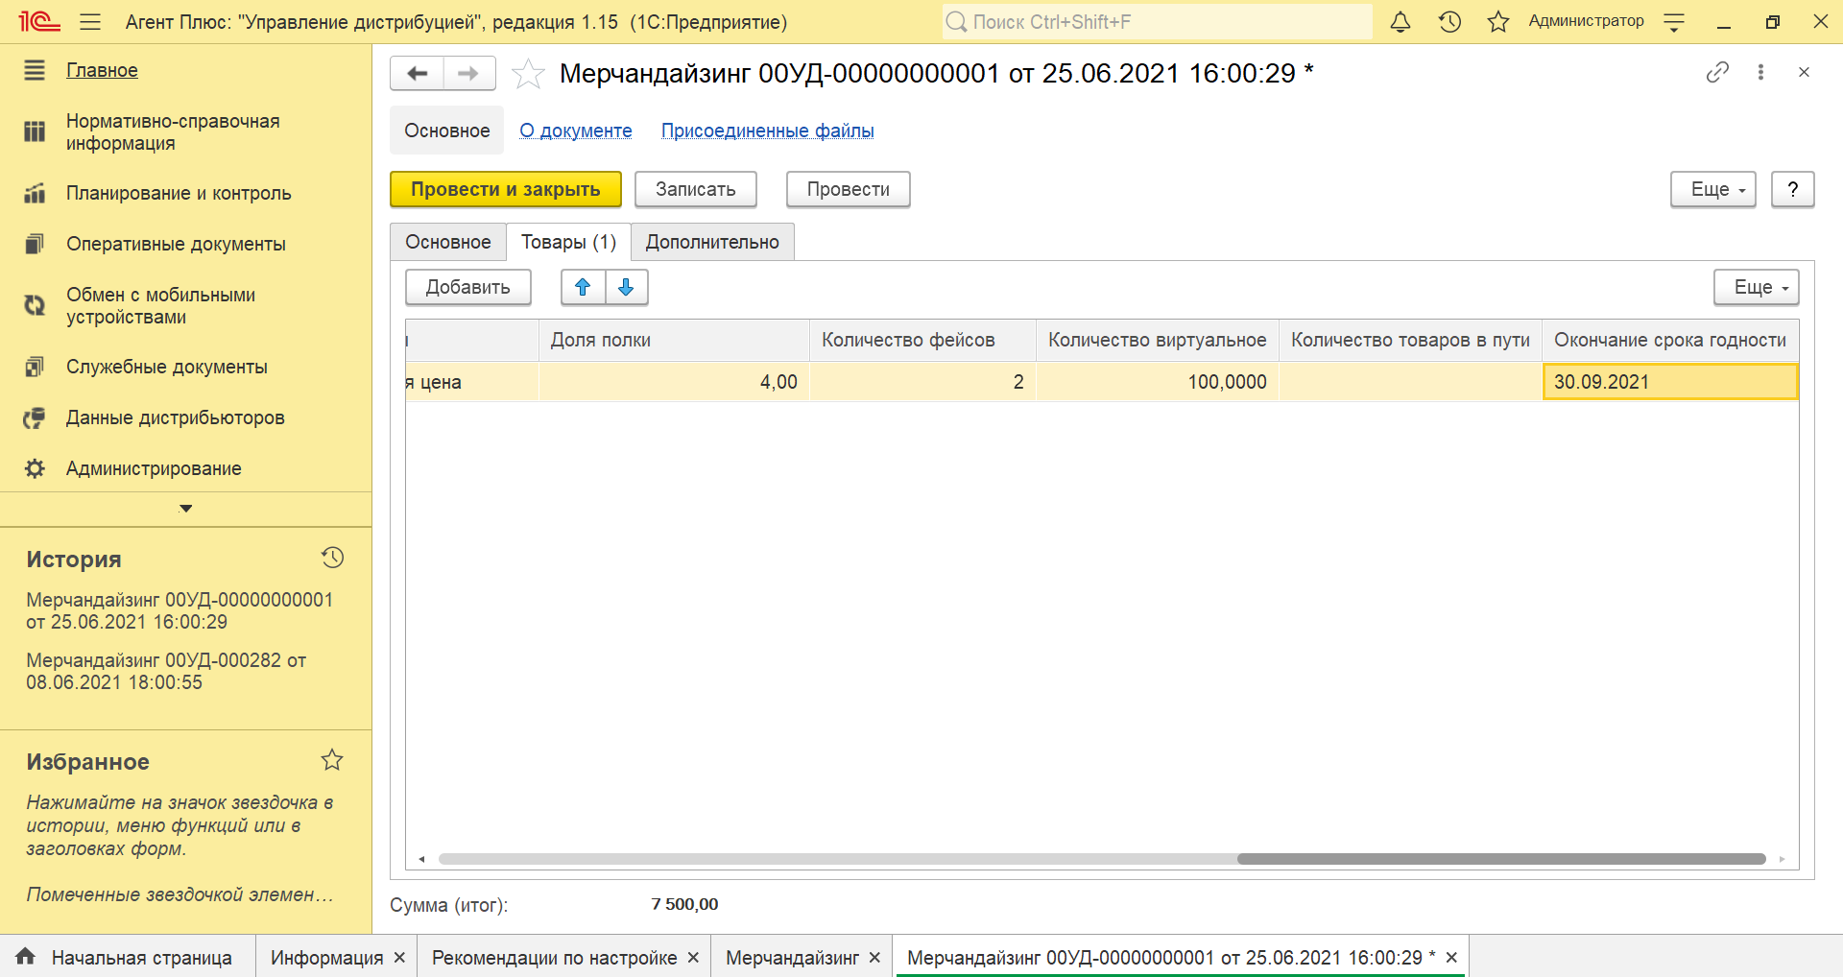1843x977 pixels.
Task: Switch to Начальная страница tab
Action: coord(128,957)
